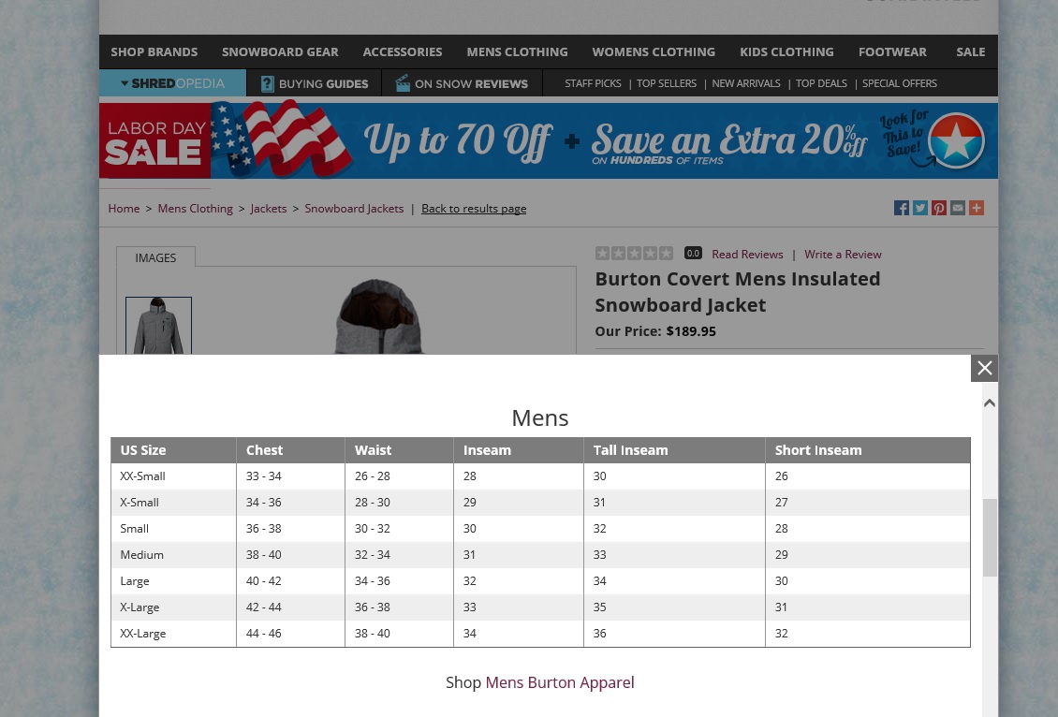
Task: Open On Snow Reviews section
Action: [463, 83]
